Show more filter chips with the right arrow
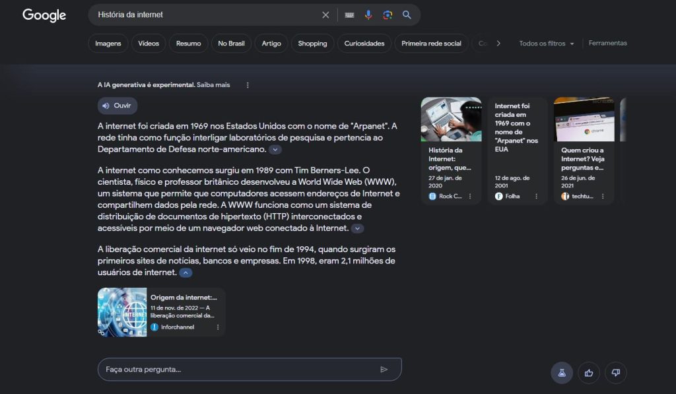The height and width of the screenshot is (394, 676). coord(498,44)
